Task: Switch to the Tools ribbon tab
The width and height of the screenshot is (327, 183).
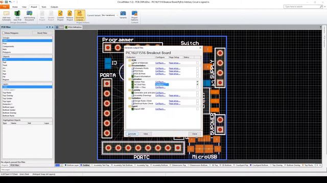Action: click(x=44, y=7)
